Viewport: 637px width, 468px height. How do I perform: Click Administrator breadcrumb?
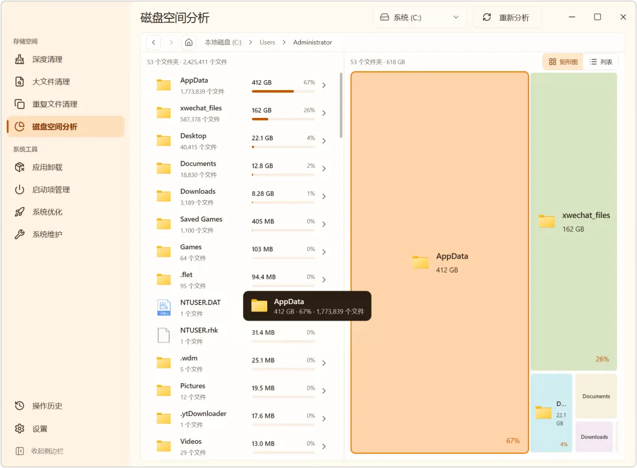pyautogui.click(x=313, y=42)
